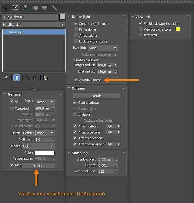Toggle Cast shadows checkbox

pyautogui.click(x=75, y=102)
